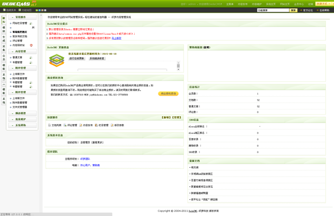Open the 明月湖 latest document

tap(194, 167)
